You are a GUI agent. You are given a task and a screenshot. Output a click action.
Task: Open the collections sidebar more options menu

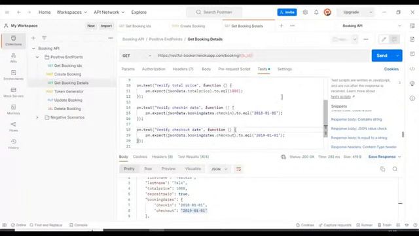[x=111, y=38]
